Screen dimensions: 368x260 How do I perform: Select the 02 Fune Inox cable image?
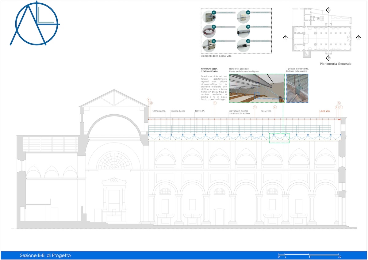click(209, 31)
